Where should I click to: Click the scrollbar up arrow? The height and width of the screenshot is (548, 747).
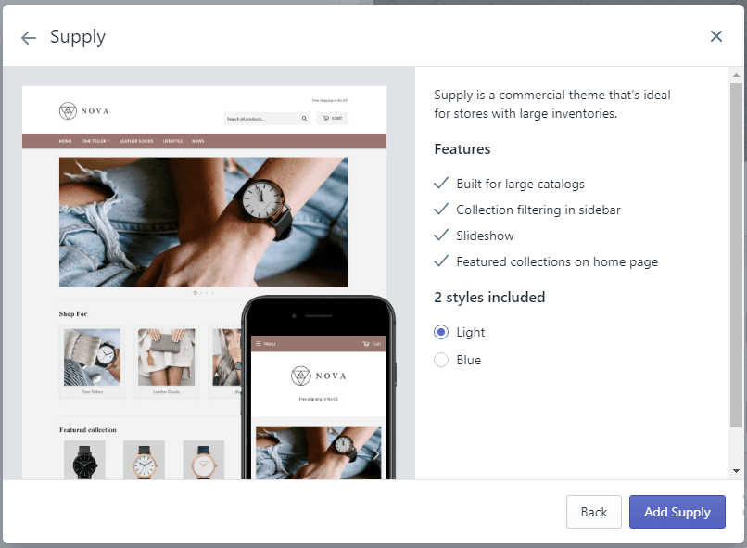click(x=736, y=75)
